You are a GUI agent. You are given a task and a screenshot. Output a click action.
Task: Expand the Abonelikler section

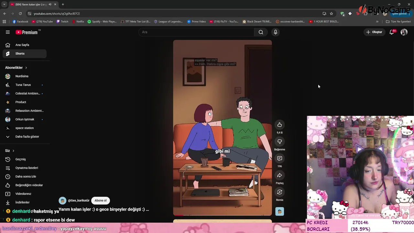tap(16, 68)
